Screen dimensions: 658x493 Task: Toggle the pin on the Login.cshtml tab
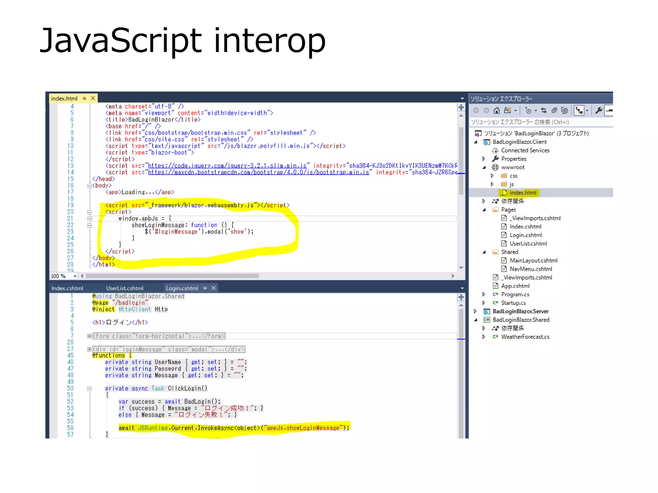tap(205, 288)
